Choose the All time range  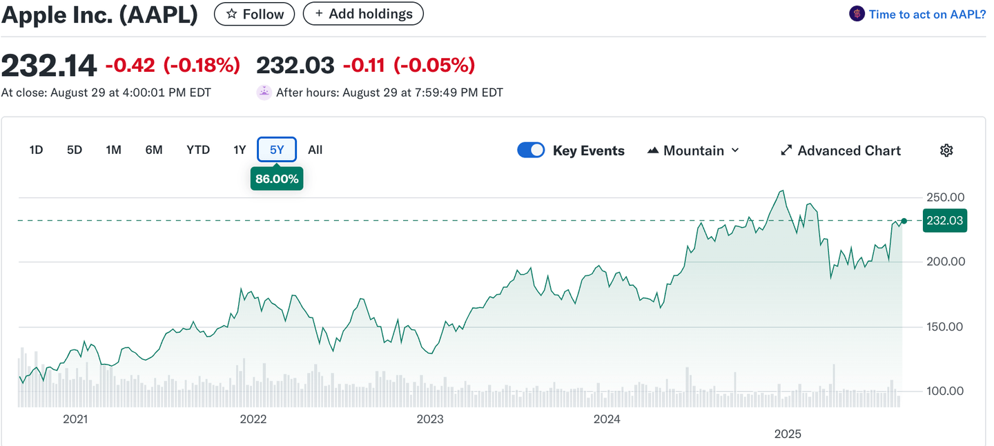(315, 150)
